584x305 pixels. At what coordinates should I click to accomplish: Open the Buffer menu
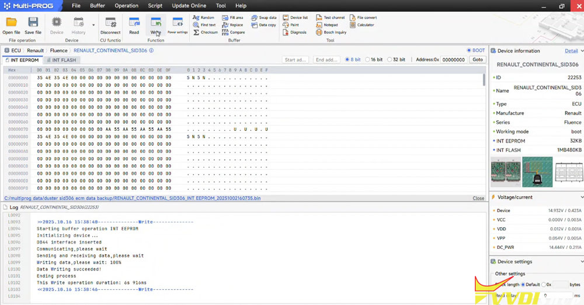(97, 6)
